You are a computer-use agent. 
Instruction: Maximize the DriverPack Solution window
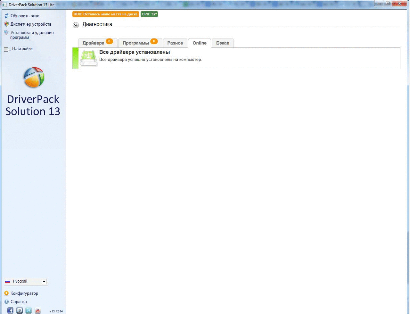[x=388, y=3]
